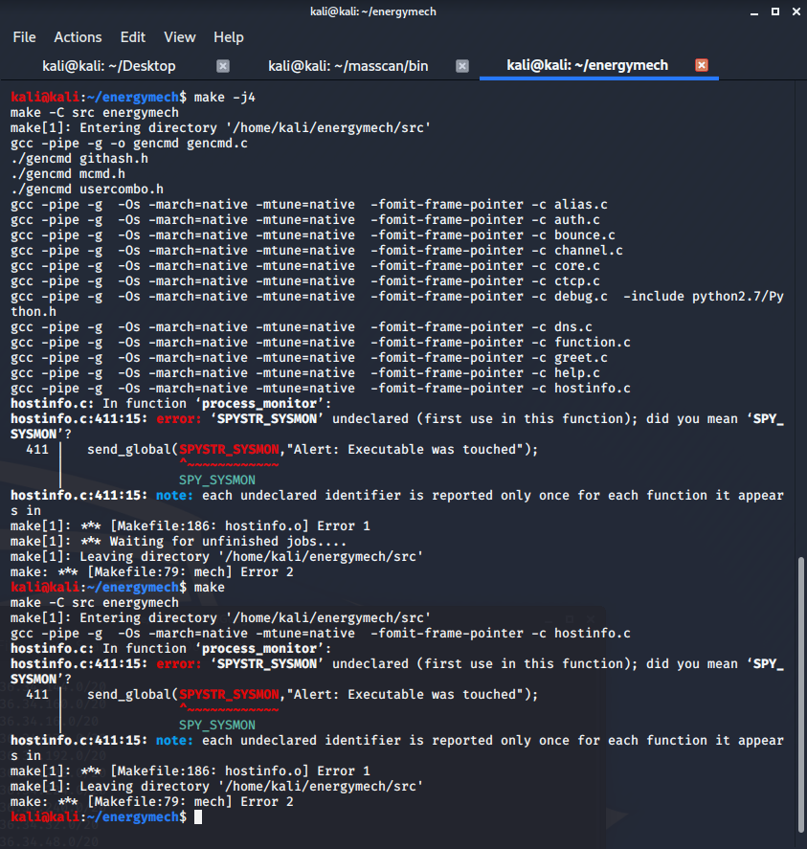The height and width of the screenshot is (849, 807).
Task: Click 'auth.c' in the gcc compile line
Action: (x=577, y=220)
